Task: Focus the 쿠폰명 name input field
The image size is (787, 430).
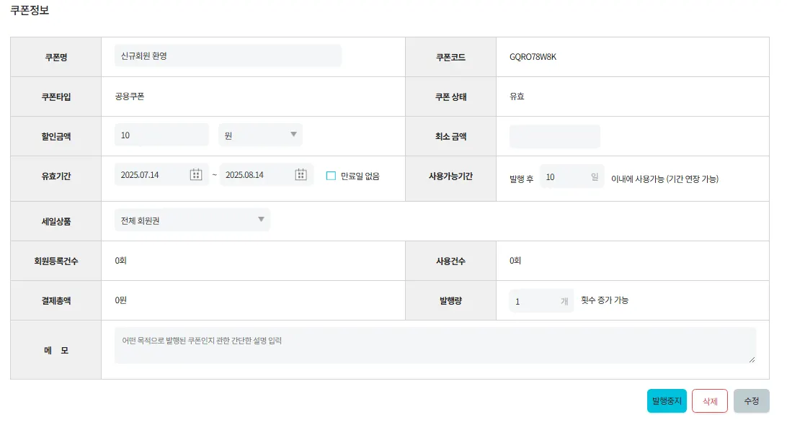Action: 228,56
